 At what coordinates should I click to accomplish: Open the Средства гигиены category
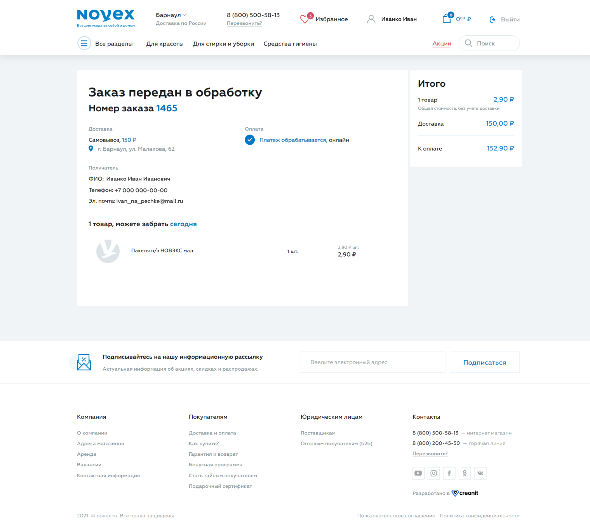coord(290,44)
